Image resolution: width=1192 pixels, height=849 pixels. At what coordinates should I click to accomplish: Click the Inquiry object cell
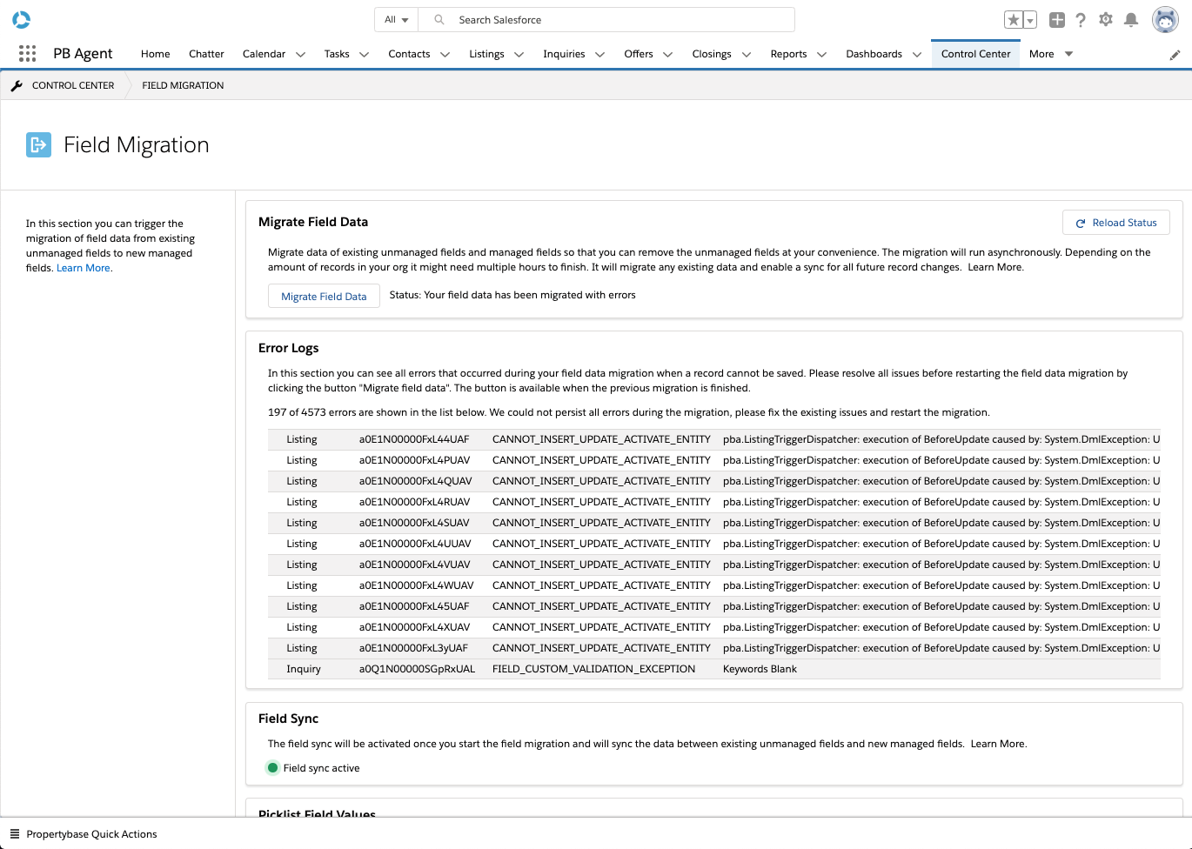304,669
